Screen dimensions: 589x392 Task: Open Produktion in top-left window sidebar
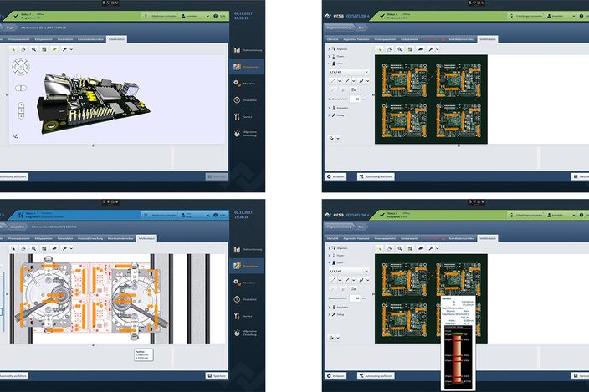(x=247, y=100)
